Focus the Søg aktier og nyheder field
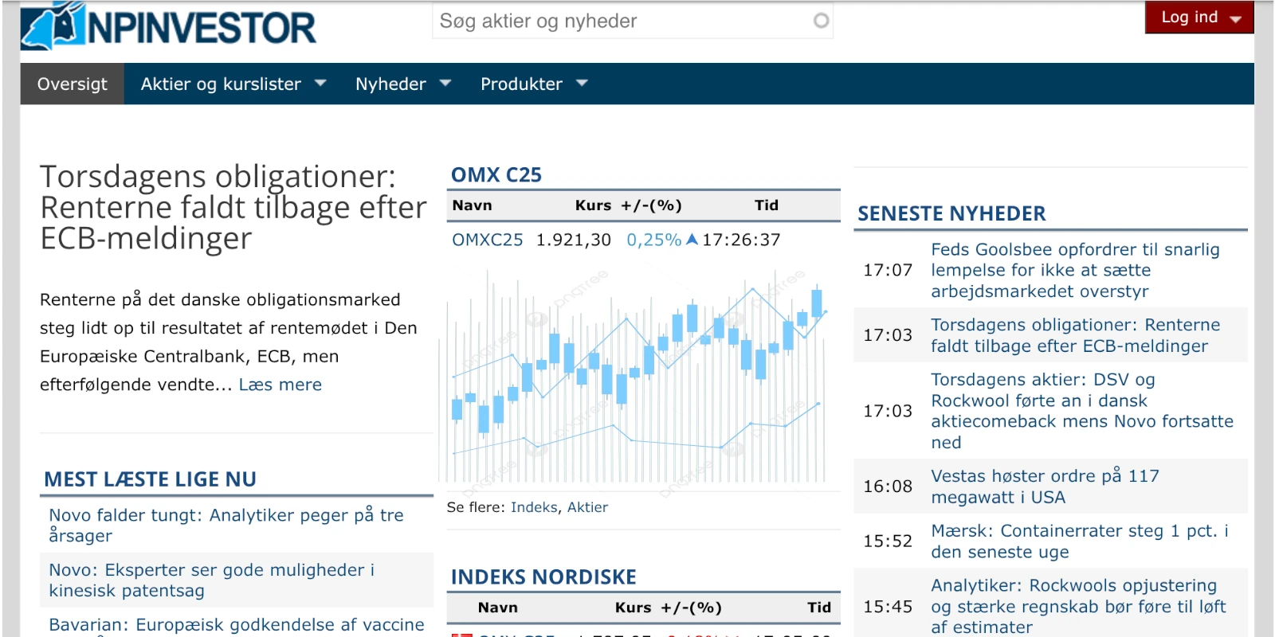1275x637 pixels. click(622, 21)
